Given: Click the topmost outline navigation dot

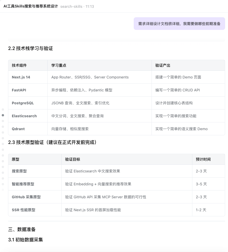Looking at the screenshot, I should coord(3,109).
